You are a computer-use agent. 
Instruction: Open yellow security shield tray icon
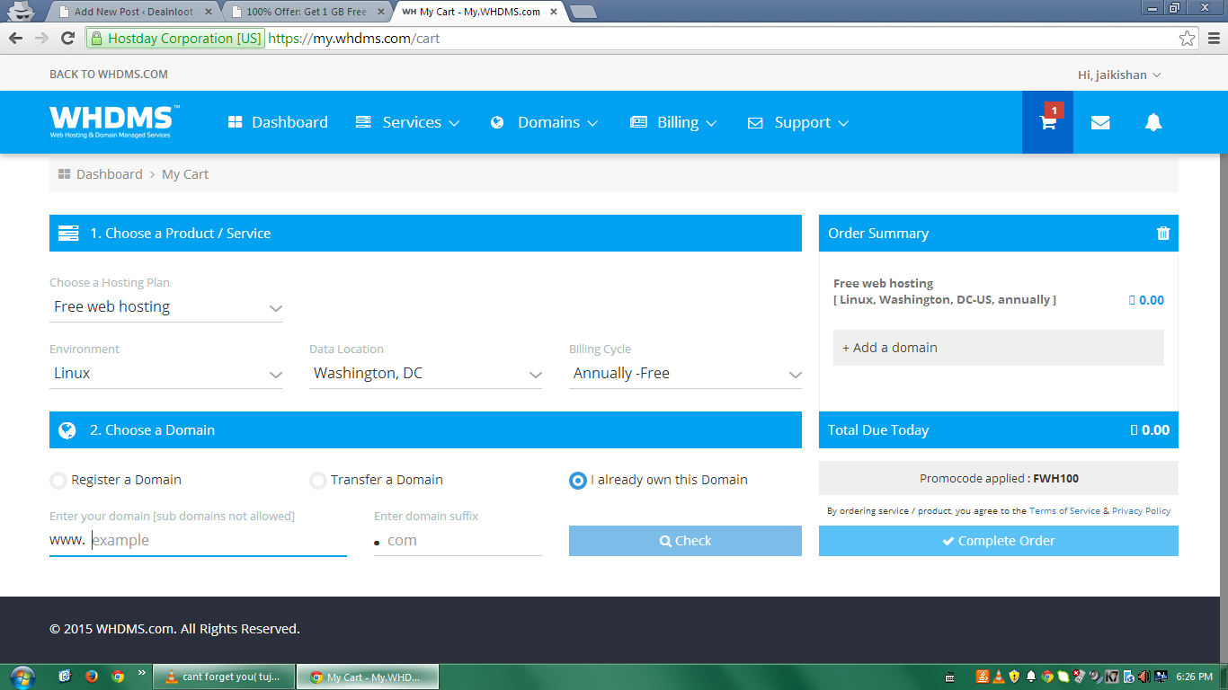click(x=1015, y=677)
